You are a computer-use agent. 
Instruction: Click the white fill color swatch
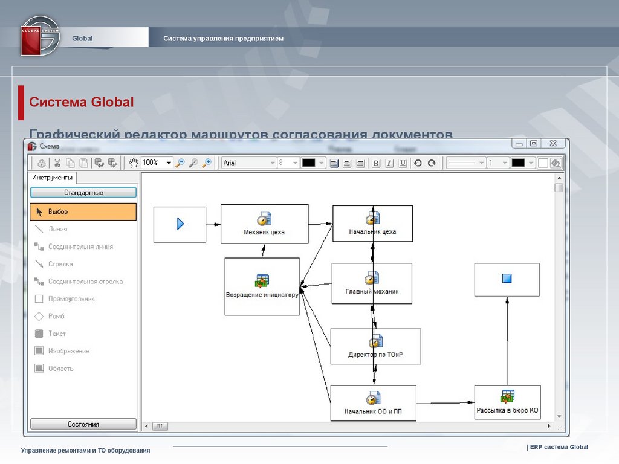(x=543, y=163)
